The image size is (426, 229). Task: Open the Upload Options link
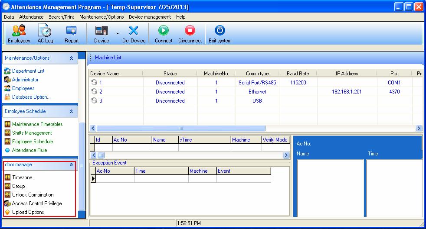[x=28, y=212]
